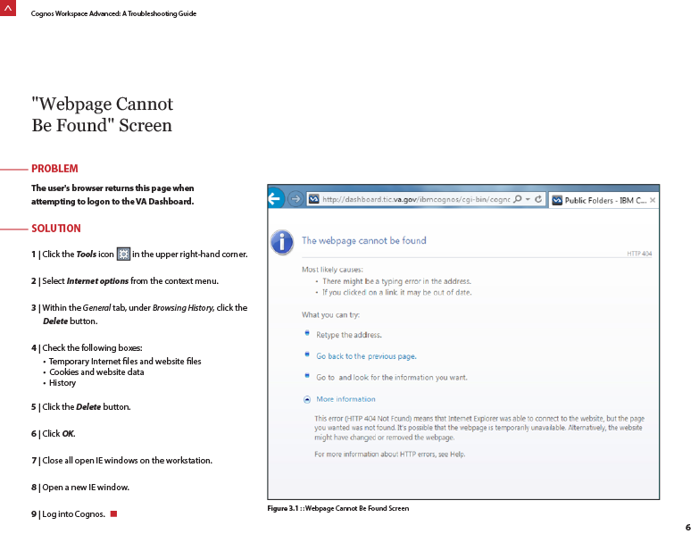
Task: Click 'There might be a typing error in the address.'
Action: (x=396, y=281)
